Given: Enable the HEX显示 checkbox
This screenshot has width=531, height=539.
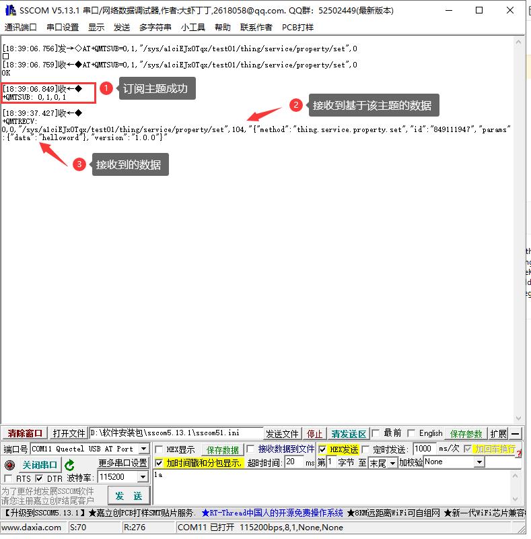Looking at the screenshot, I should coord(159,449).
